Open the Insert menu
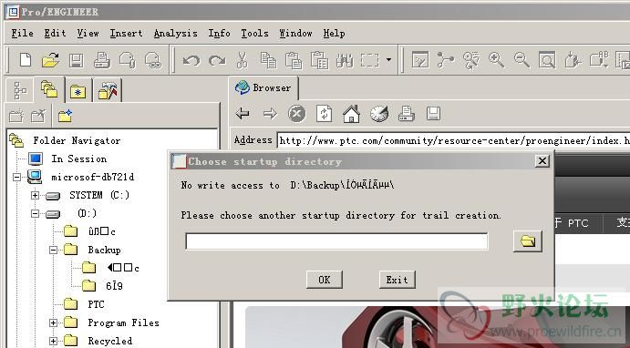This screenshot has width=630, height=348. pos(126,34)
